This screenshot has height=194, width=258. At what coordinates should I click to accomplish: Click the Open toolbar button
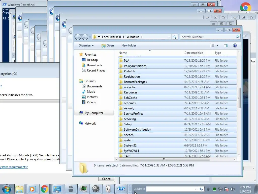[x=108, y=45]
